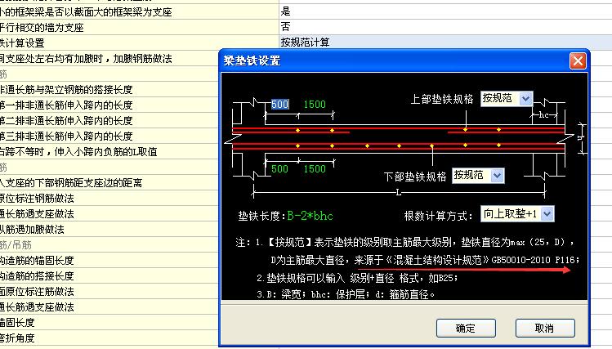Select row 构造筋的锚固长度

click(x=109, y=261)
